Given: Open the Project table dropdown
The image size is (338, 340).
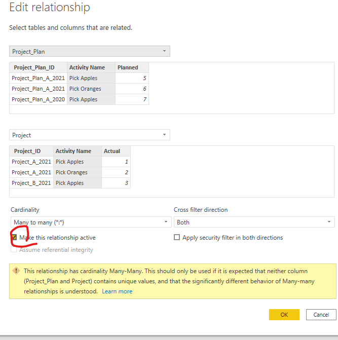Looking at the screenshot, I should 90,135.
